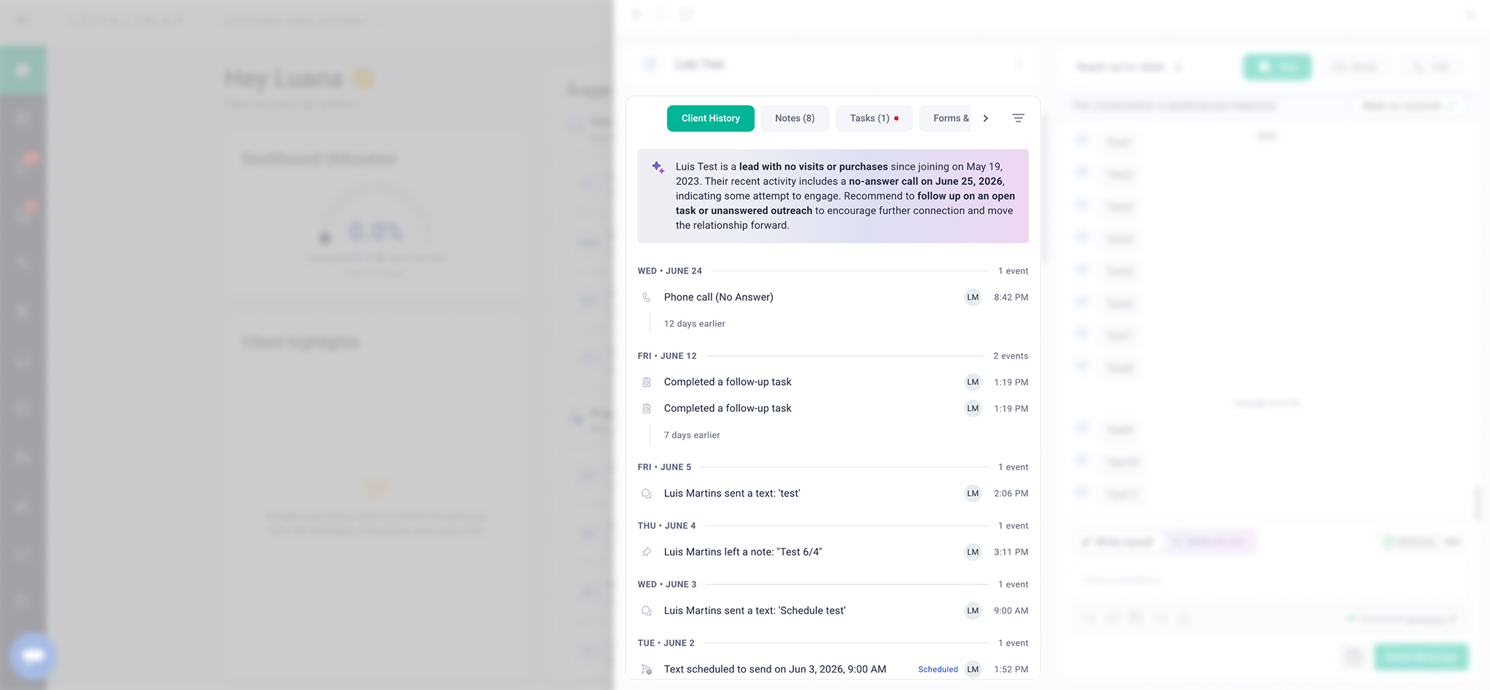Click the scheduled-send icon beside Text scheduled to send
This screenshot has width=1490, height=690.
[x=646, y=670]
